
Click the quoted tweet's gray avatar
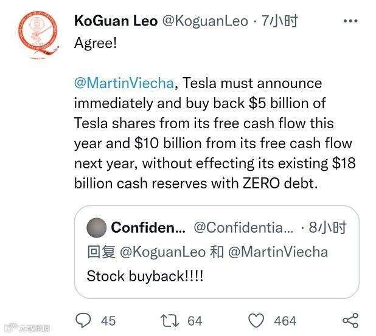point(96,228)
